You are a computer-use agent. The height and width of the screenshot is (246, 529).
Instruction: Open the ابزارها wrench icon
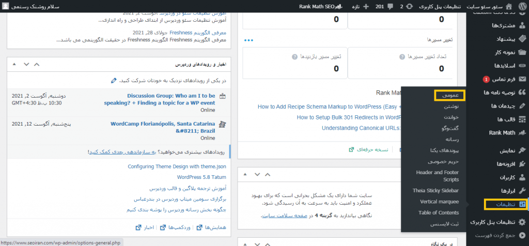522,191
